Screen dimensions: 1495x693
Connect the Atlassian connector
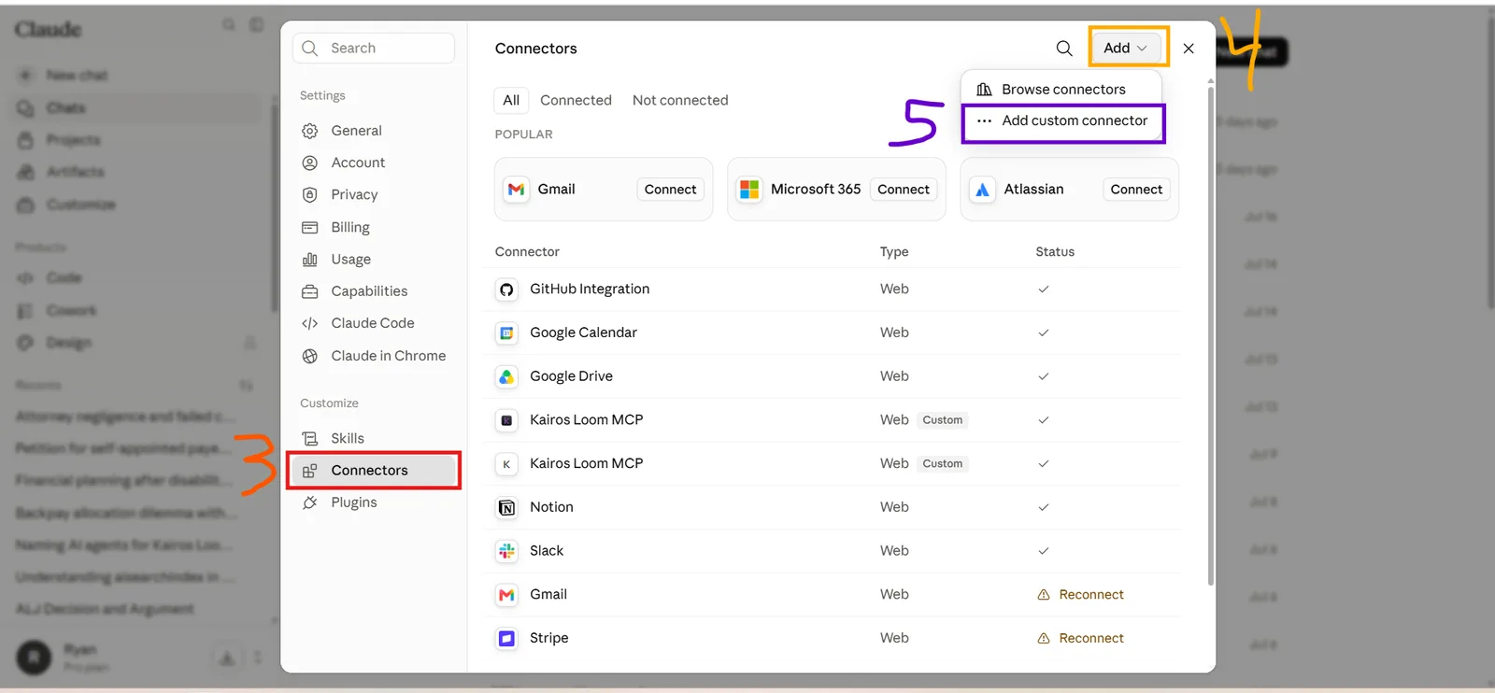pos(1136,189)
